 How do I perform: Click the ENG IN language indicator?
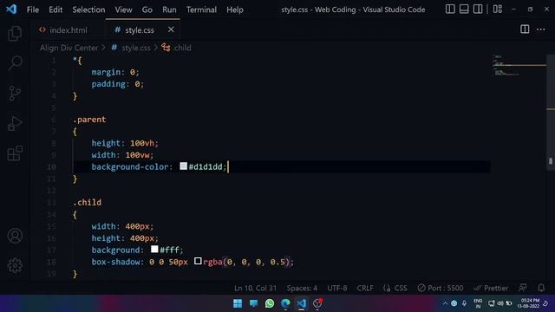478,303
